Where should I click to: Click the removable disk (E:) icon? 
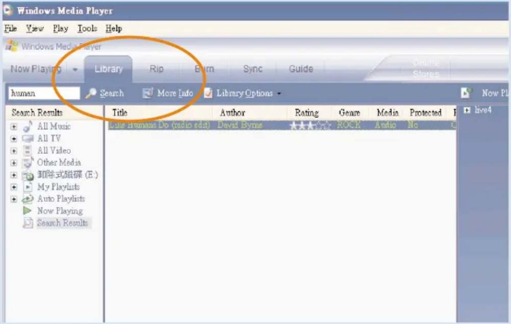pos(28,175)
